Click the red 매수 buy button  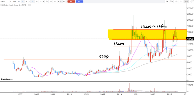[x=71, y=2]
